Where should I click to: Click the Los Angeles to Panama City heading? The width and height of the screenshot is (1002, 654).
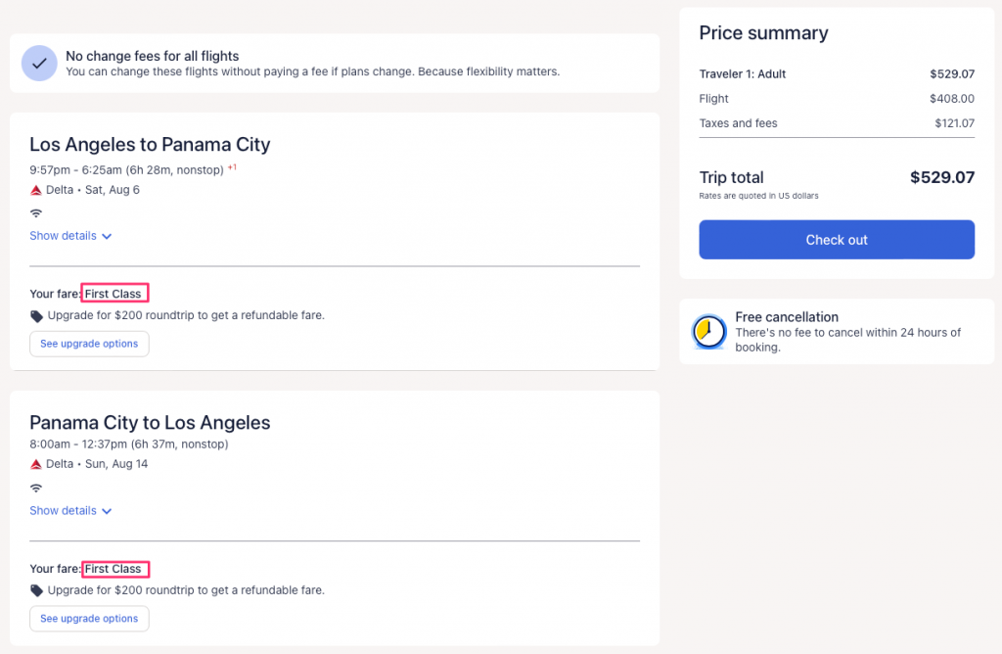(150, 145)
